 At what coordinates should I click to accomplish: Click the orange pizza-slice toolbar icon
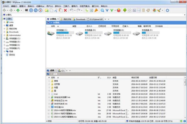[x=96, y=10]
